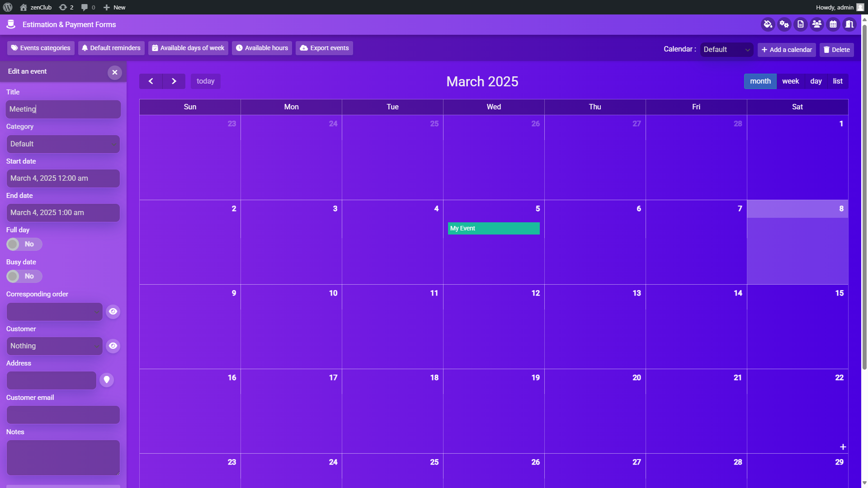Viewport: 868px width, 488px height.
Task: Open the comments bubble in admin bar
Action: 88,7
